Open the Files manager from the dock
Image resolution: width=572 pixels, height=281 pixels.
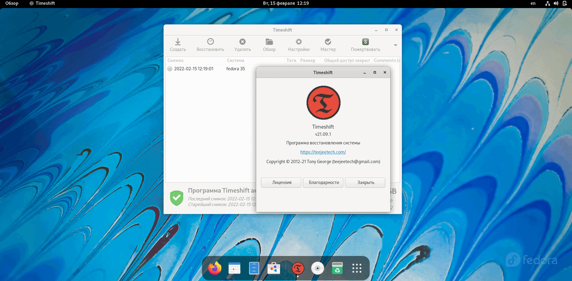254,268
